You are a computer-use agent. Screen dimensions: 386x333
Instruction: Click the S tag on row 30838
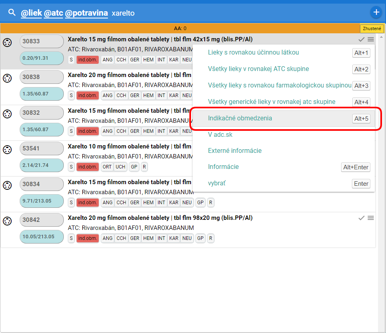(71, 95)
